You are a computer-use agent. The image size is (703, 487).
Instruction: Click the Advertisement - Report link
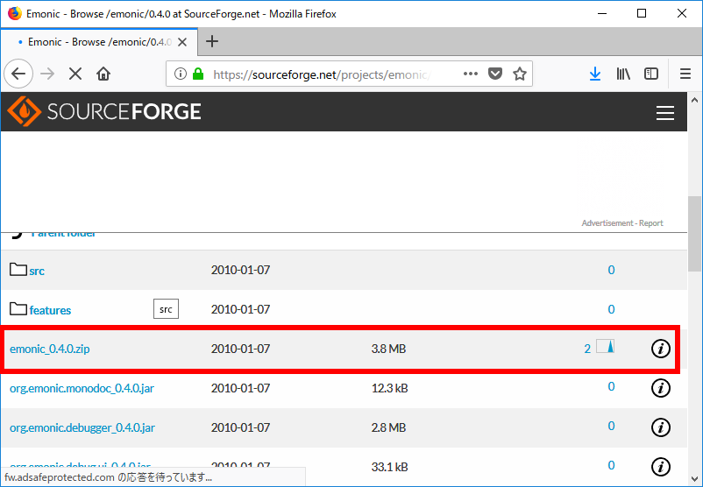point(622,223)
